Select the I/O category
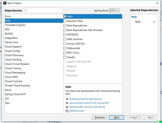Viewport: 162px width, 123px height. coord(34,98)
